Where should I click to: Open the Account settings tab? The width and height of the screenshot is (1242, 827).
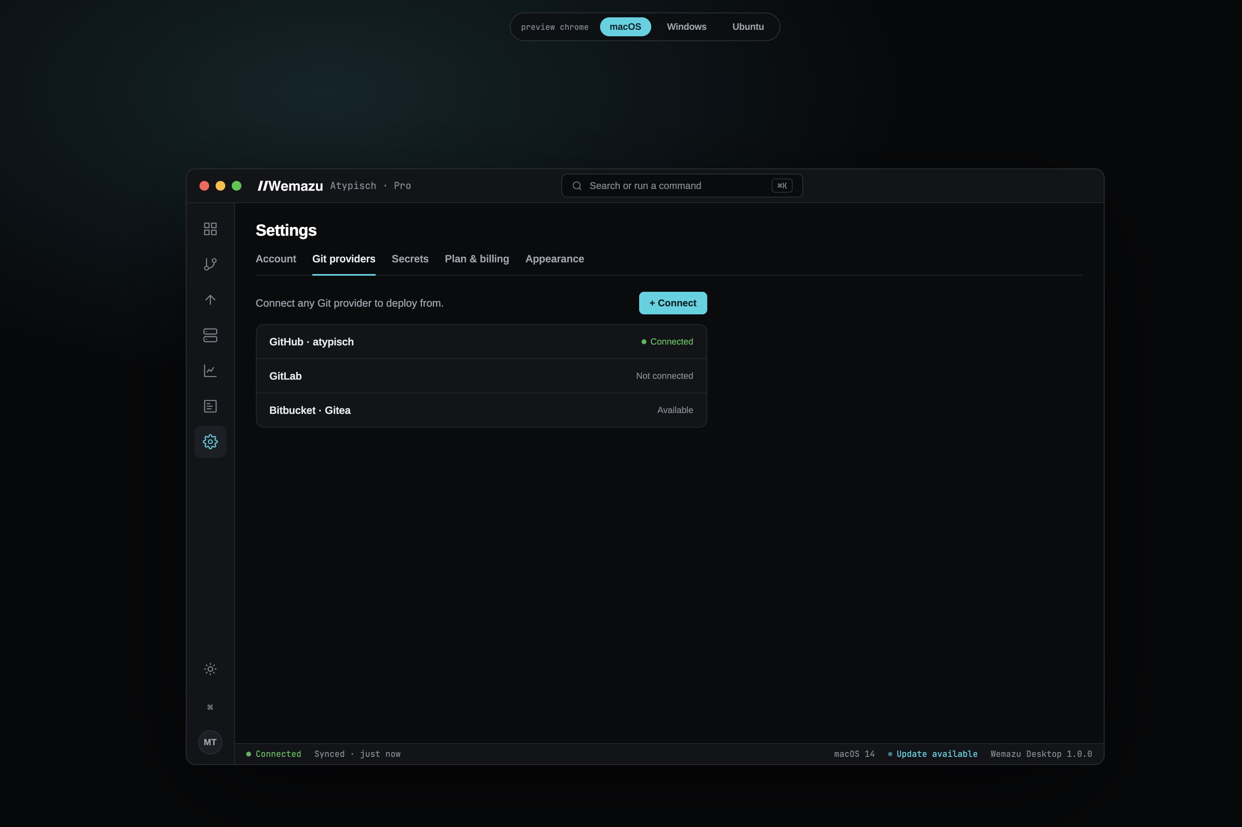pos(276,259)
